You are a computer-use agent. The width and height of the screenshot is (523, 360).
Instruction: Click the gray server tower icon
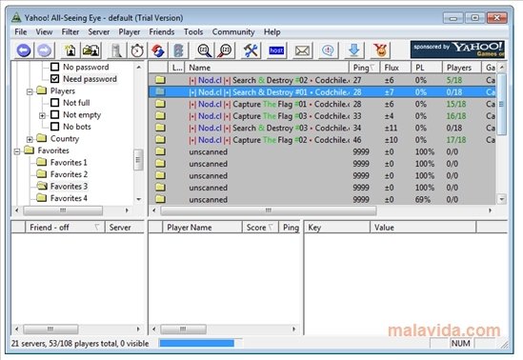pyautogui.click(x=116, y=50)
